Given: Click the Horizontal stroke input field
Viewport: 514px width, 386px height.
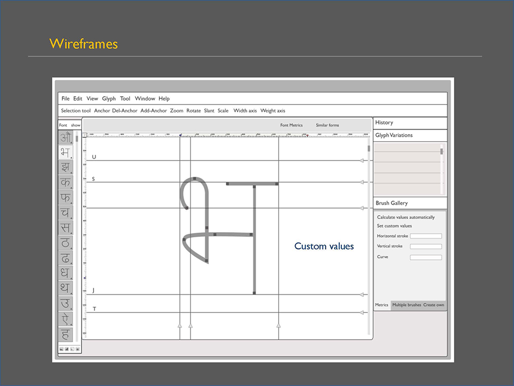Looking at the screenshot, I should pos(426,236).
